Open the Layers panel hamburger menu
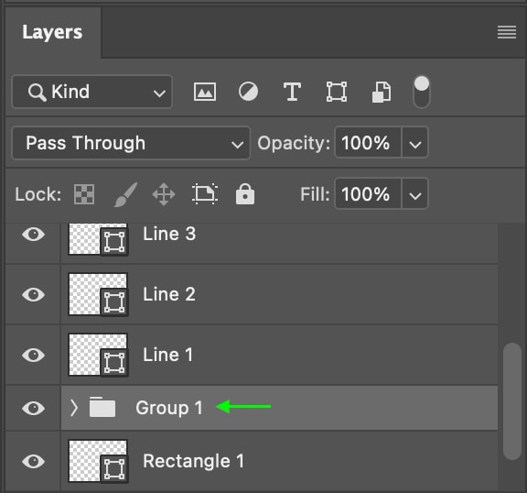The width and height of the screenshot is (527, 493). click(x=507, y=32)
